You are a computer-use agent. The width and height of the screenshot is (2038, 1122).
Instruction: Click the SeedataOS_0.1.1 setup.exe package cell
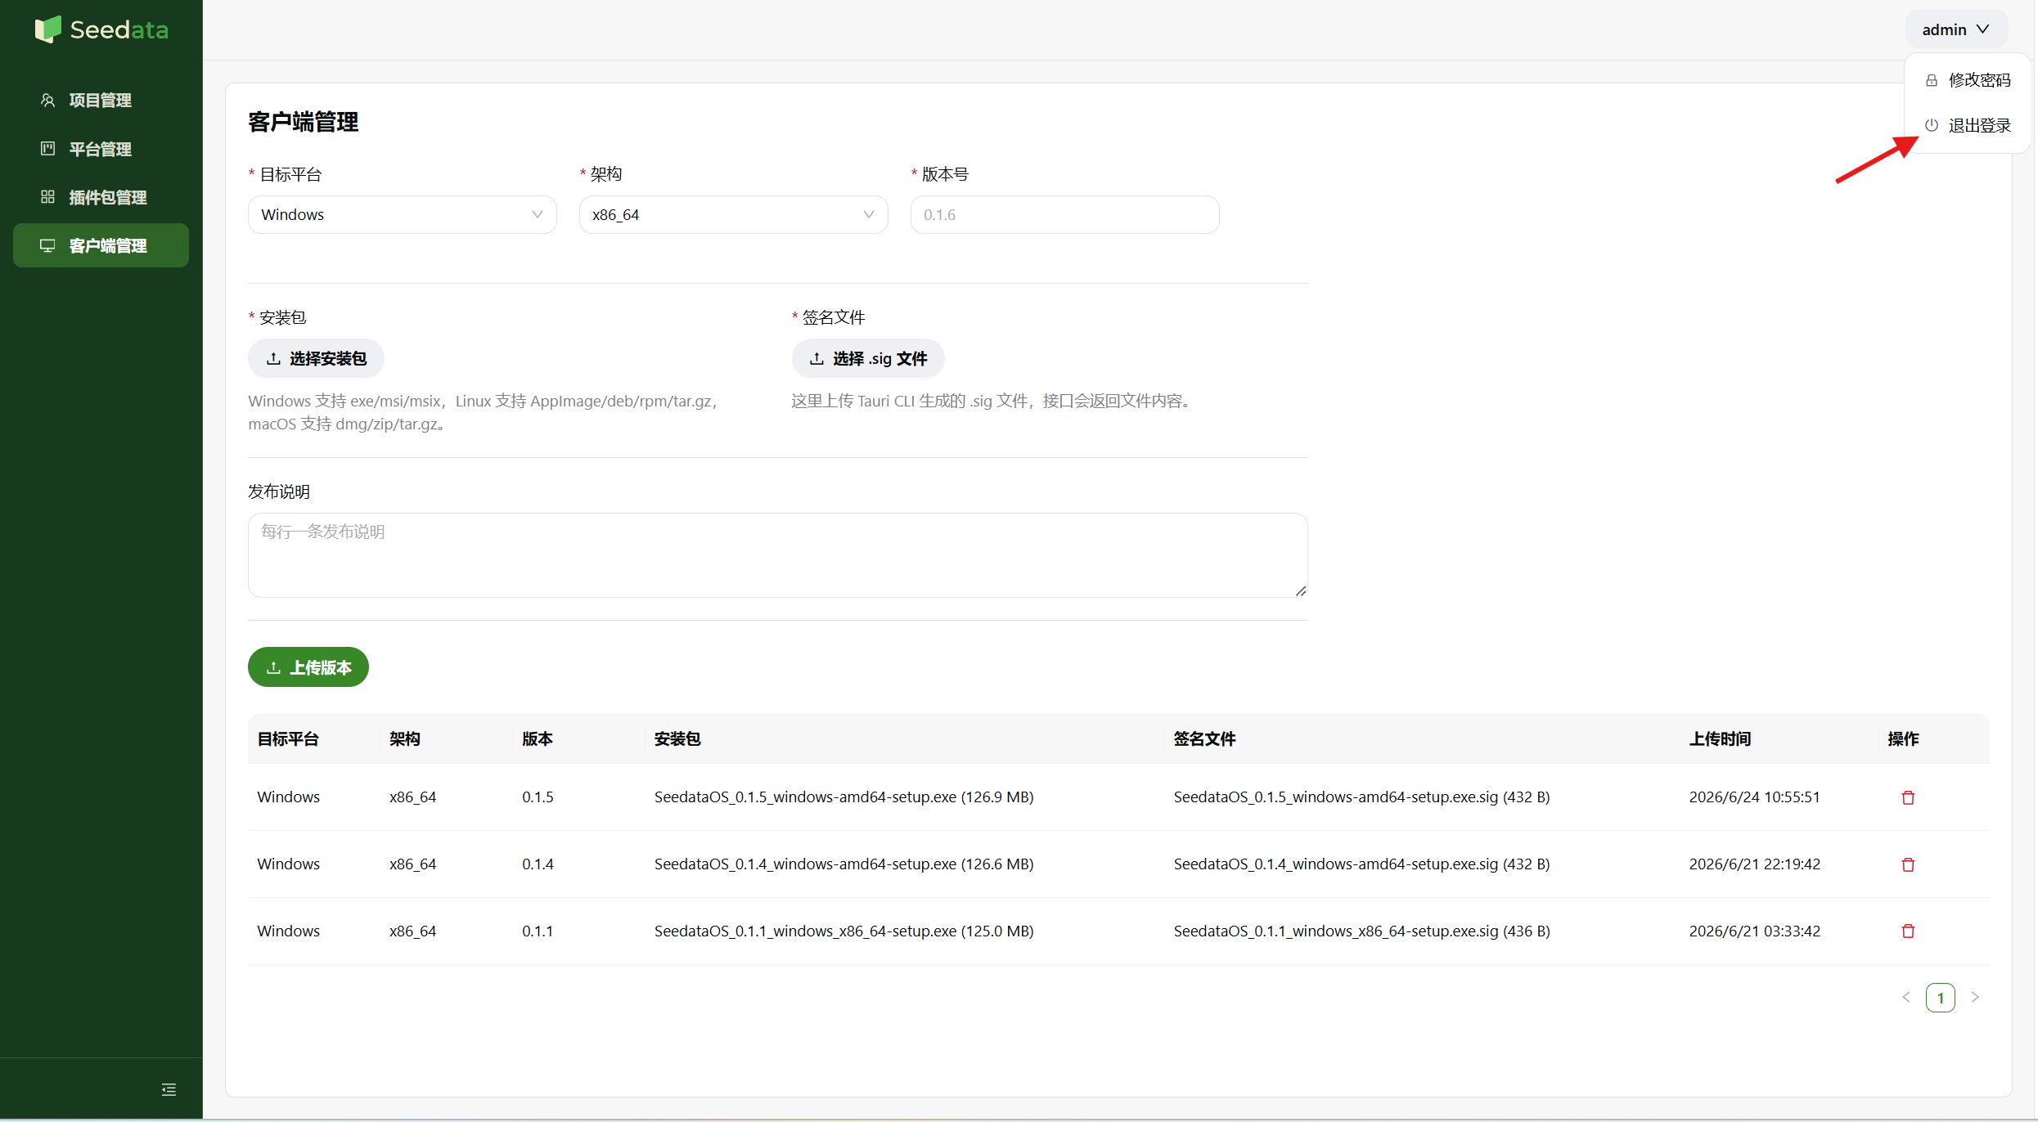[844, 931]
